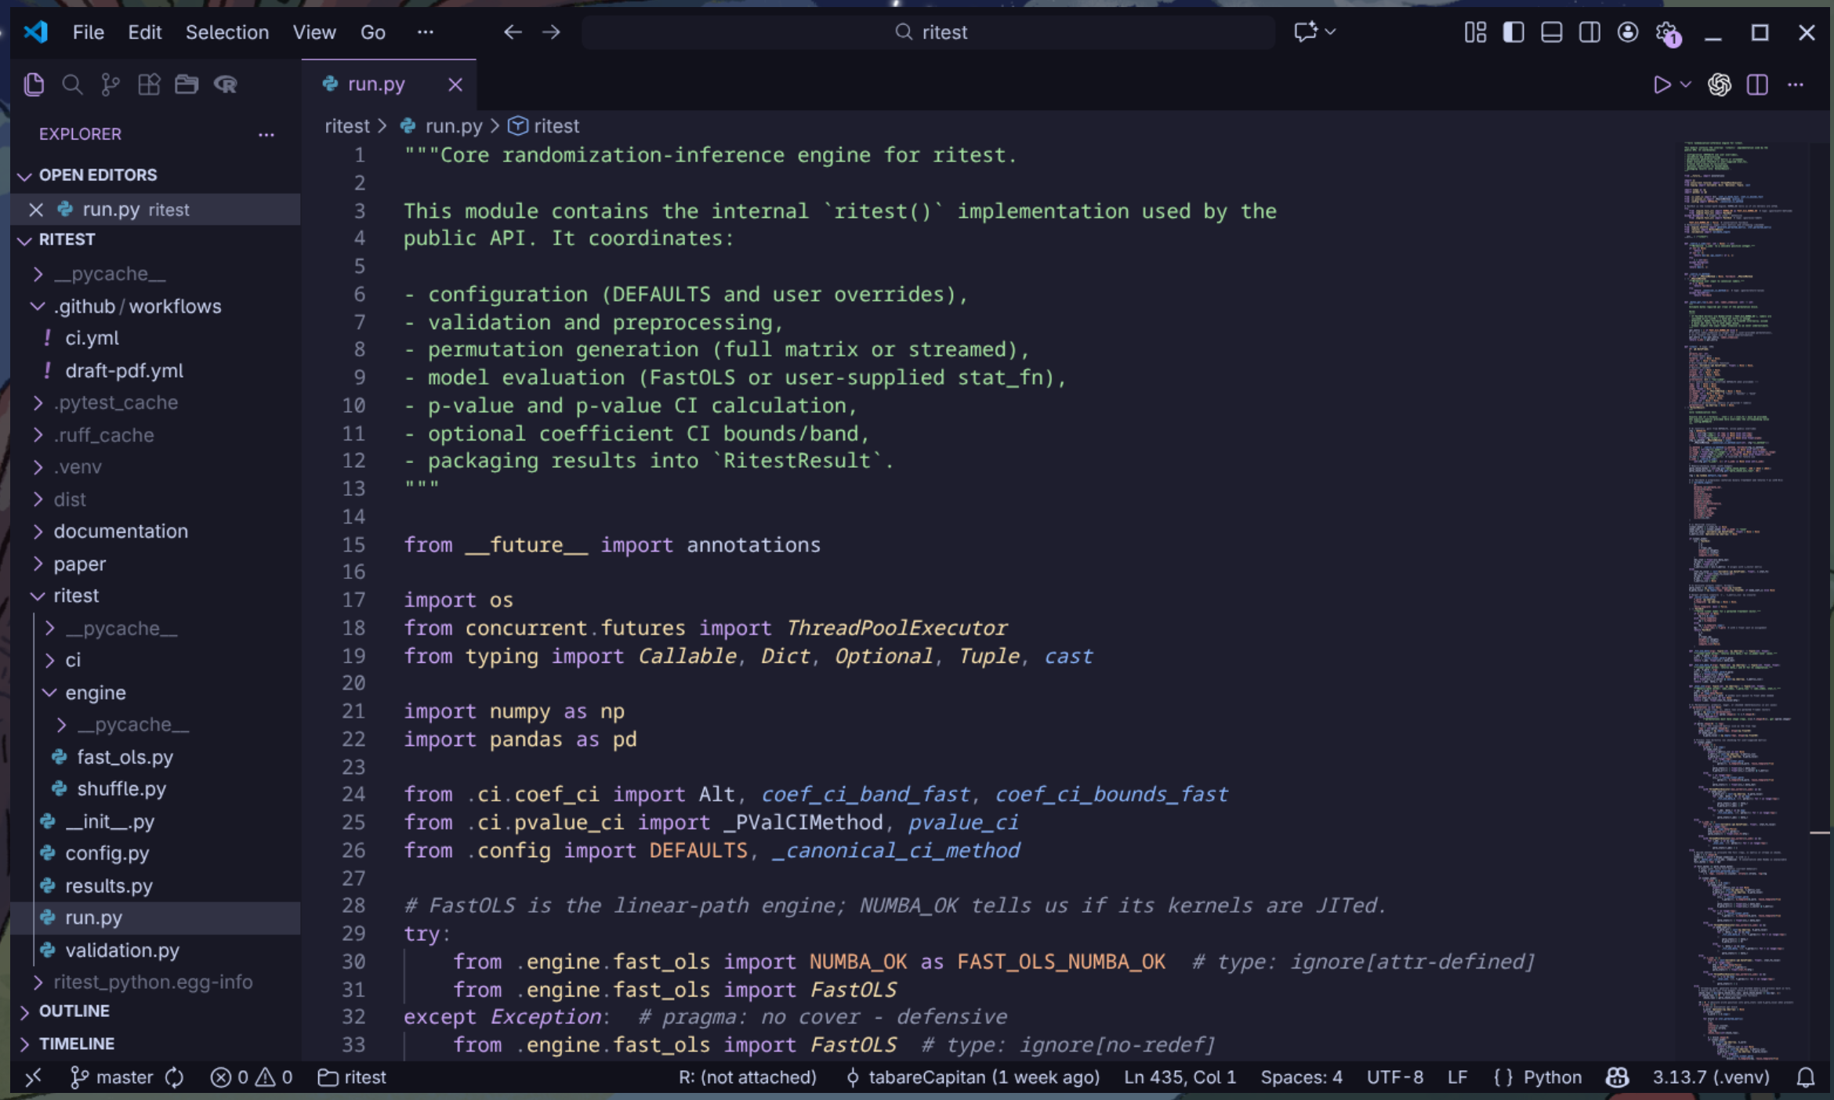This screenshot has height=1100, width=1834.
Task: Select the Search icon in the activity bar
Action: click(x=72, y=84)
